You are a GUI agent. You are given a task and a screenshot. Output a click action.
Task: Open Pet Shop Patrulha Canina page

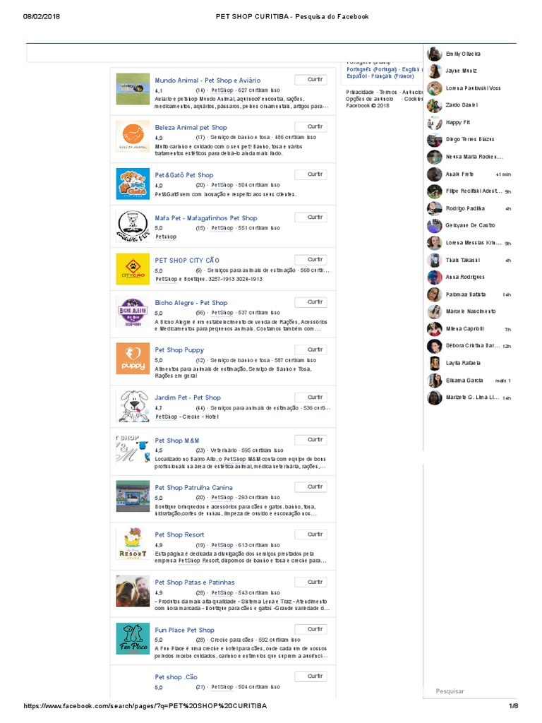193,488
